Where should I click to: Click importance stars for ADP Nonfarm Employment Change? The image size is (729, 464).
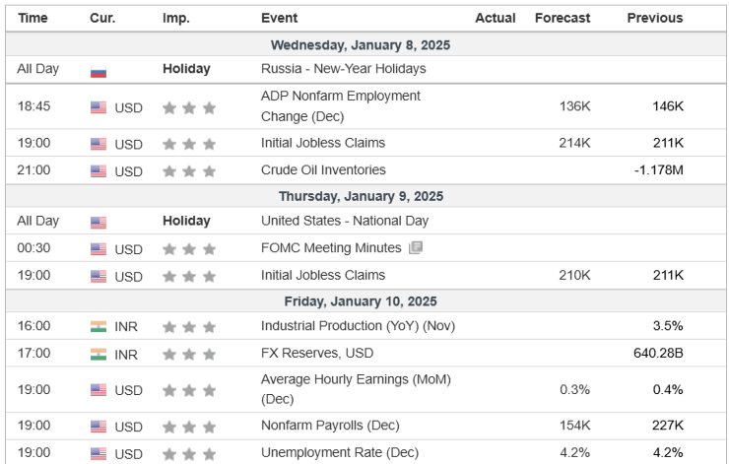(189, 107)
